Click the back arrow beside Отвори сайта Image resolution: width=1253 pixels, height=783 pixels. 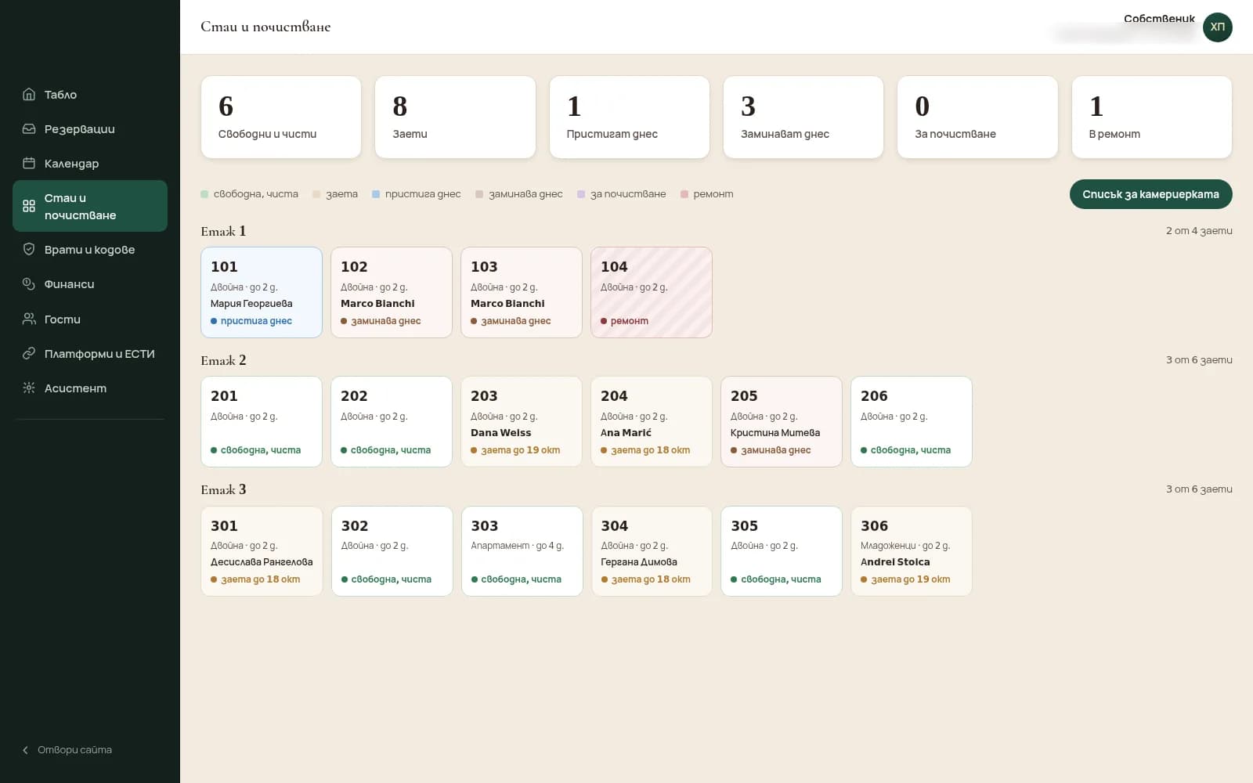pyautogui.click(x=25, y=750)
